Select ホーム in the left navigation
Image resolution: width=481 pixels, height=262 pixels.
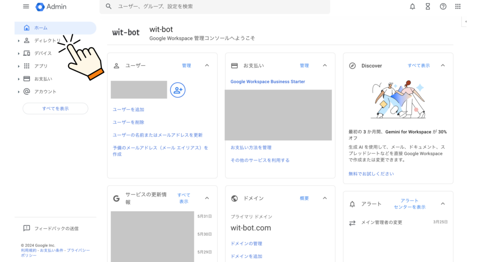[41, 28]
